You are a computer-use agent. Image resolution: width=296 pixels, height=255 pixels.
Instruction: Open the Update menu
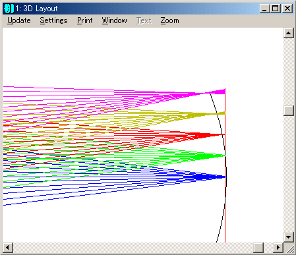(x=19, y=20)
